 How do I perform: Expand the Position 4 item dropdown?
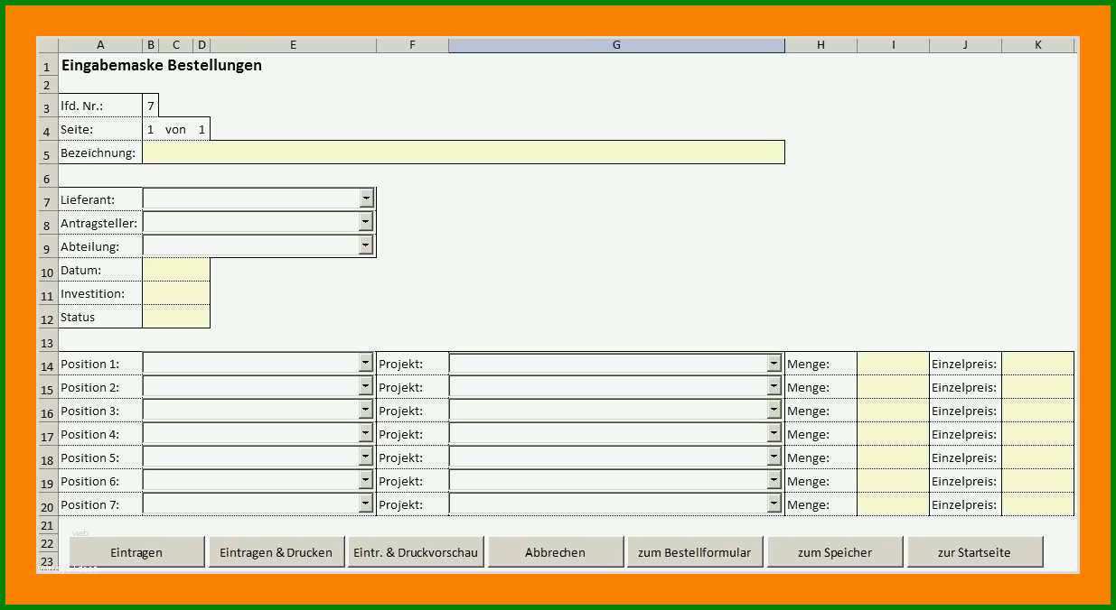coord(365,433)
